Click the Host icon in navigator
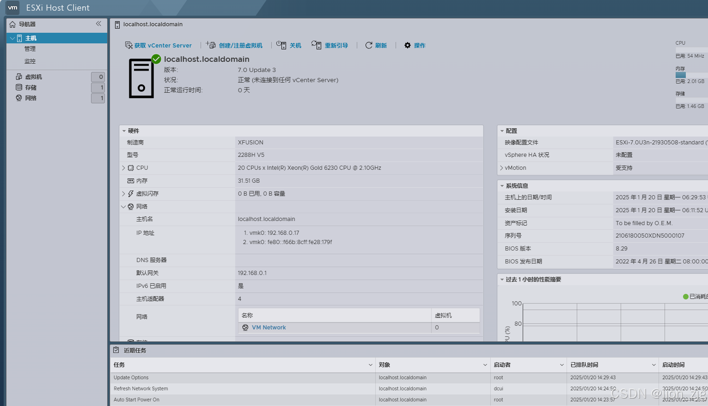 [x=19, y=38]
